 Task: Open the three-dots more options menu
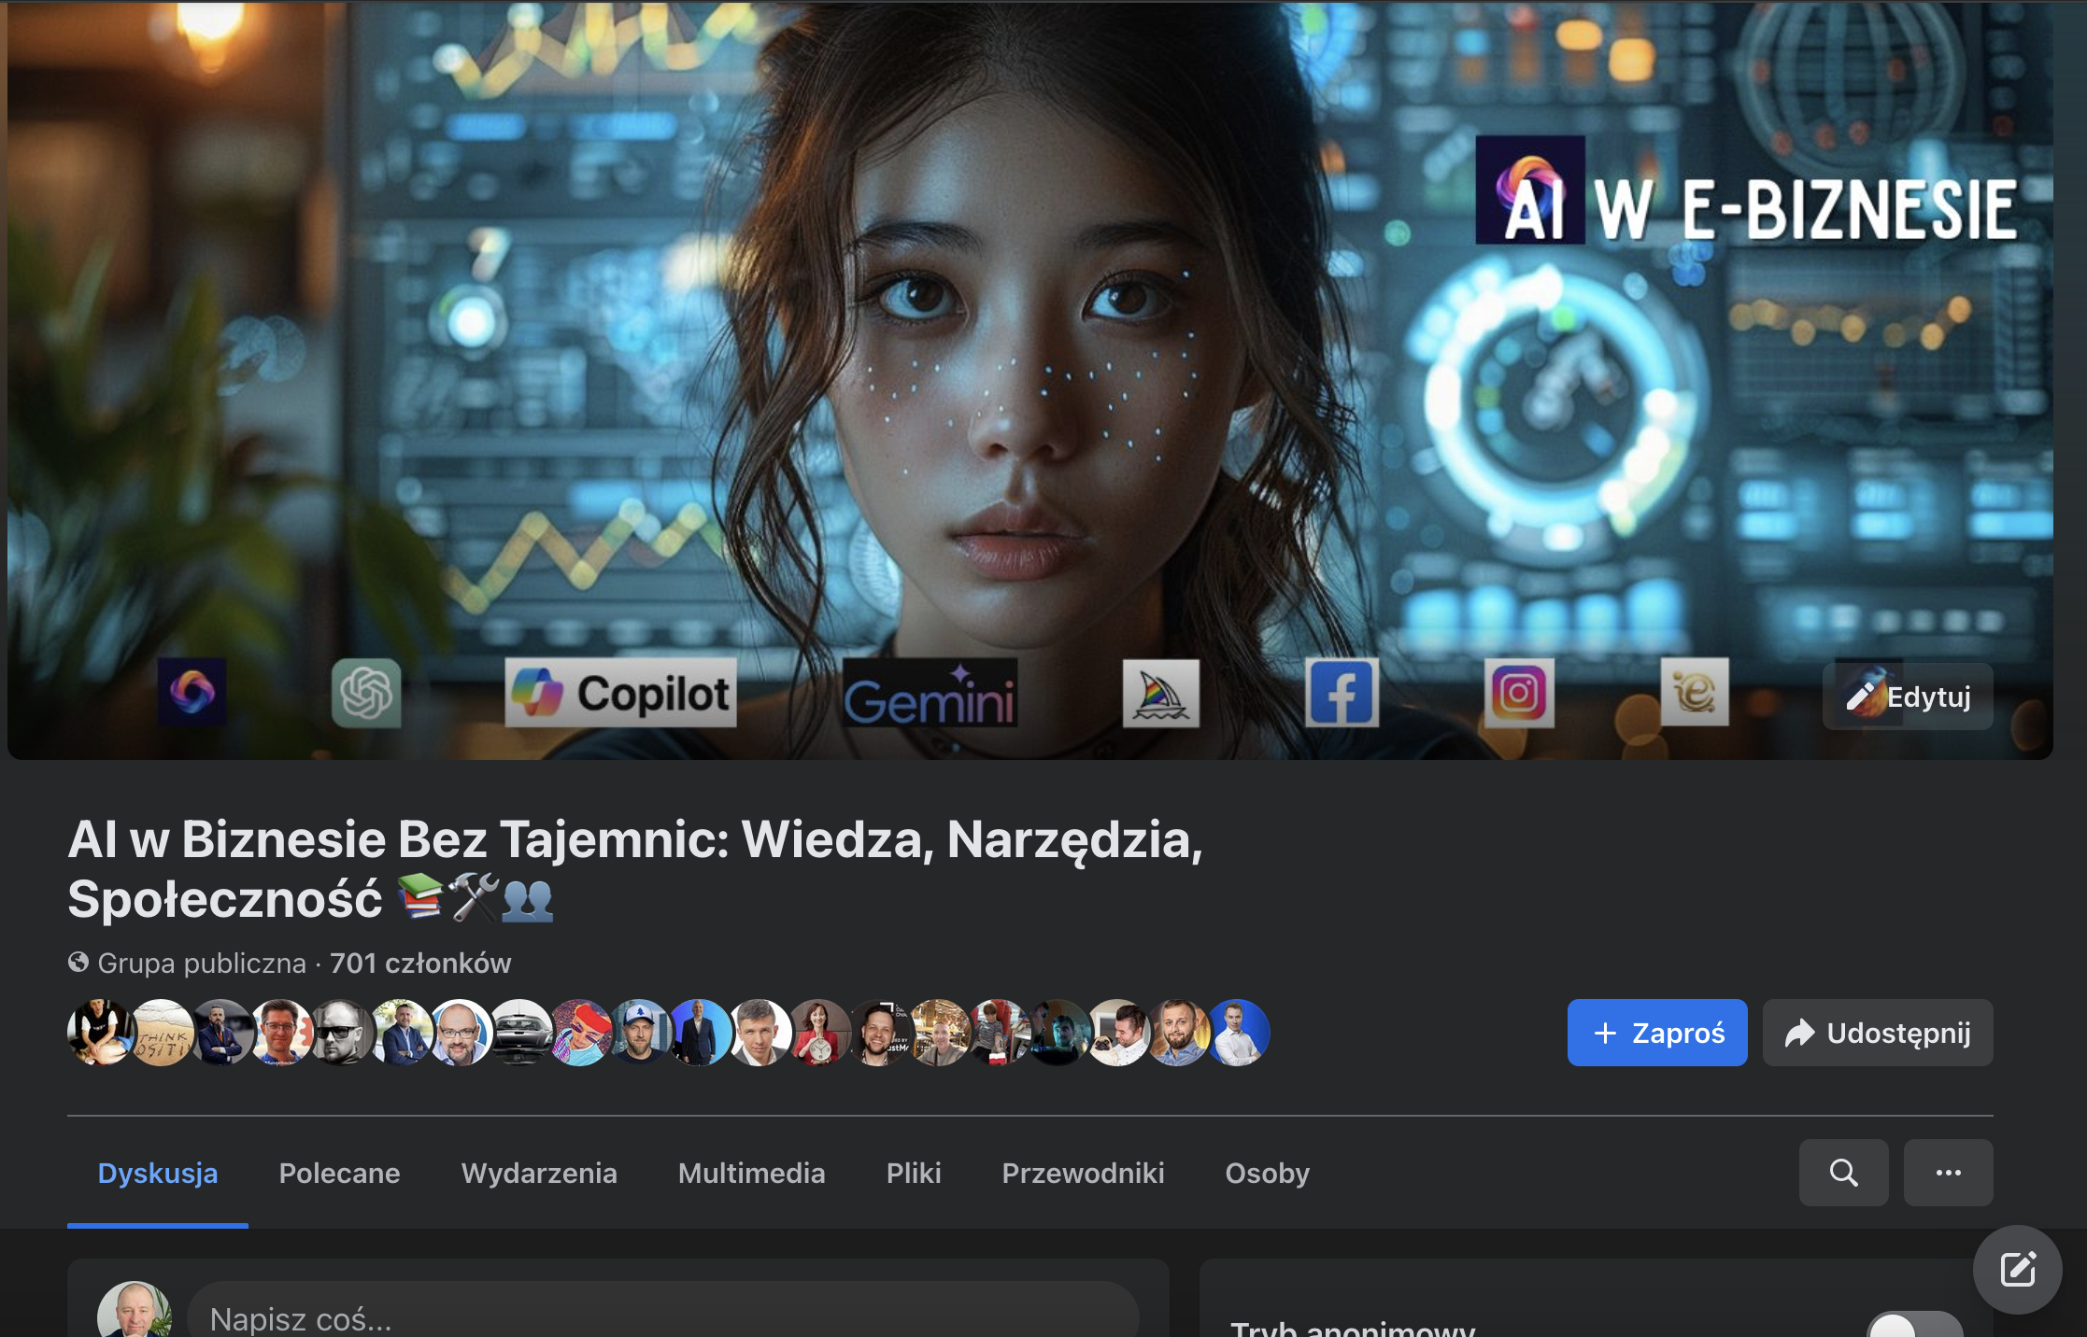[1948, 1173]
